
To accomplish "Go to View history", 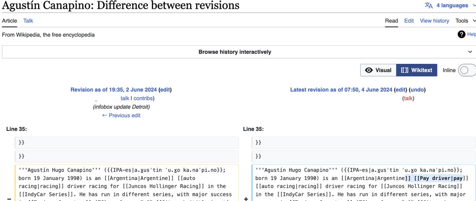I will click(434, 21).
